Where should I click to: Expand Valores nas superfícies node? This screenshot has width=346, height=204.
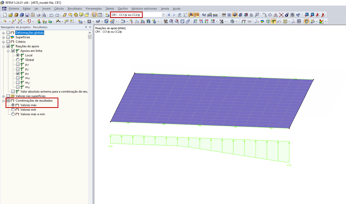4,96
